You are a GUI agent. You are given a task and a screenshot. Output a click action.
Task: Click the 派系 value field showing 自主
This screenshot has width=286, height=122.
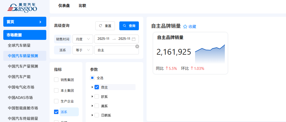point(117,50)
